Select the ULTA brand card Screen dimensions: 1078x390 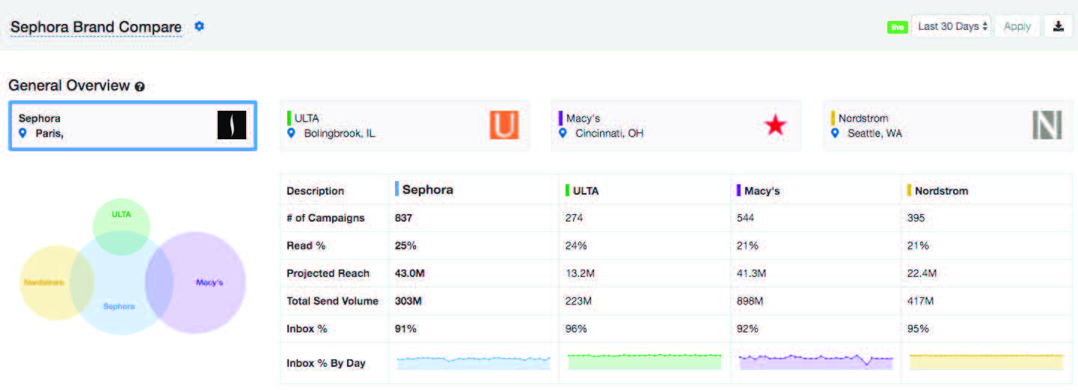pos(404,126)
